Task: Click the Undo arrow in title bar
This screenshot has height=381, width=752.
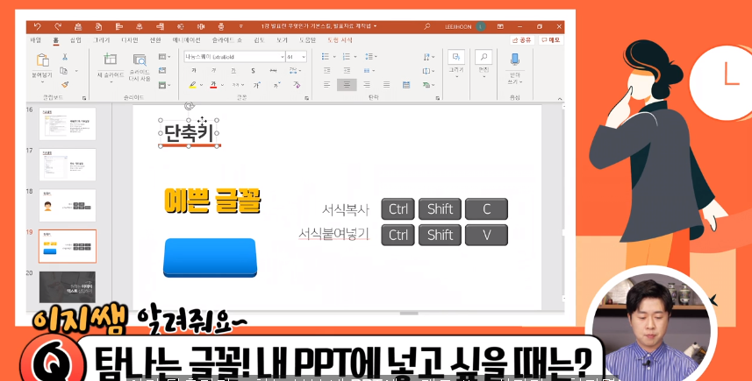Action: coord(37,27)
